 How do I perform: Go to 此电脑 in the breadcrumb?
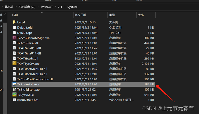[x=9, y=7]
